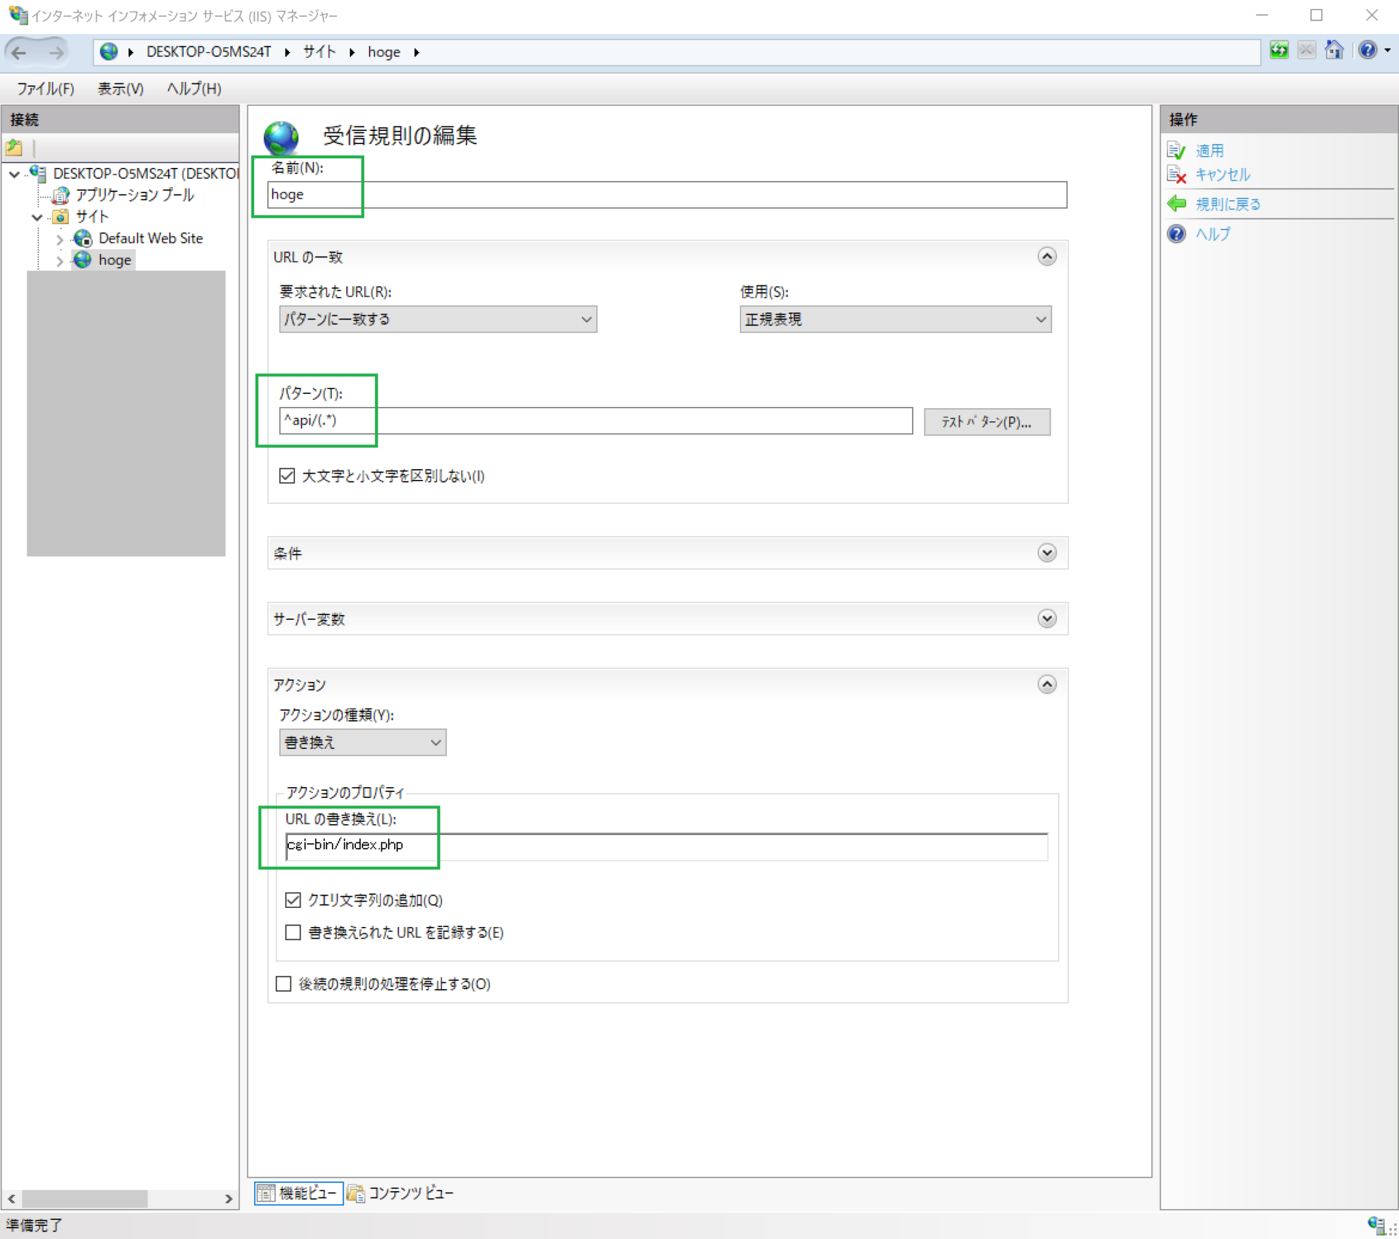Click the forward navigation arrow
Screen dimensions: 1399x1239
[x=55, y=53]
